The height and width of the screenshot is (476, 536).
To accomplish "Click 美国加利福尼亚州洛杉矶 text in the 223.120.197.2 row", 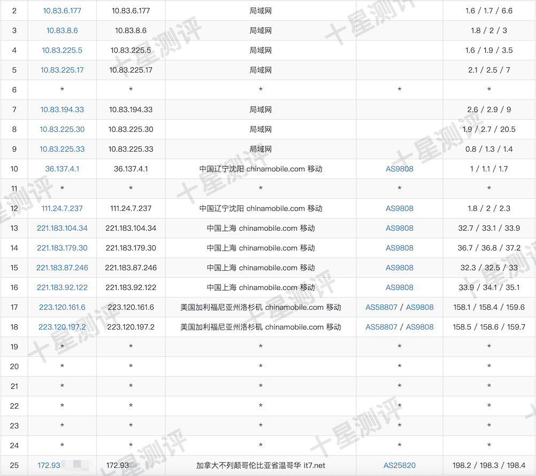I will pyautogui.click(x=261, y=327).
